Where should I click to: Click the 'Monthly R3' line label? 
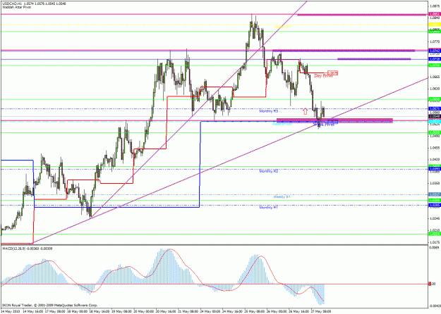coord(269,111)
